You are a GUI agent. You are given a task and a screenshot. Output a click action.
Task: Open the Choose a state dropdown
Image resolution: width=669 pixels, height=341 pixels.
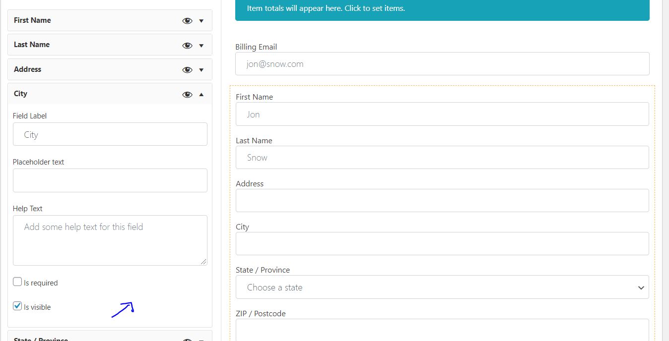pyautogui.click(x=442, y=287)
